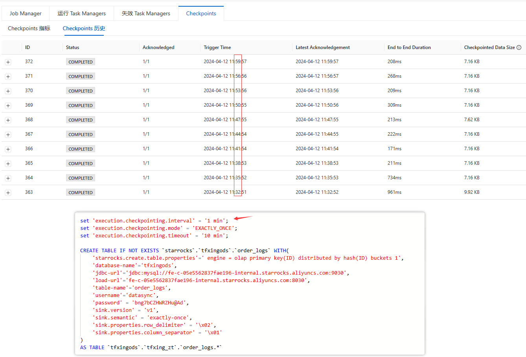Click the 'sink.version' = 'v1' line
The height and width of the screenshot is (357, 526).
pyautogui.click(x=125, y=310)
